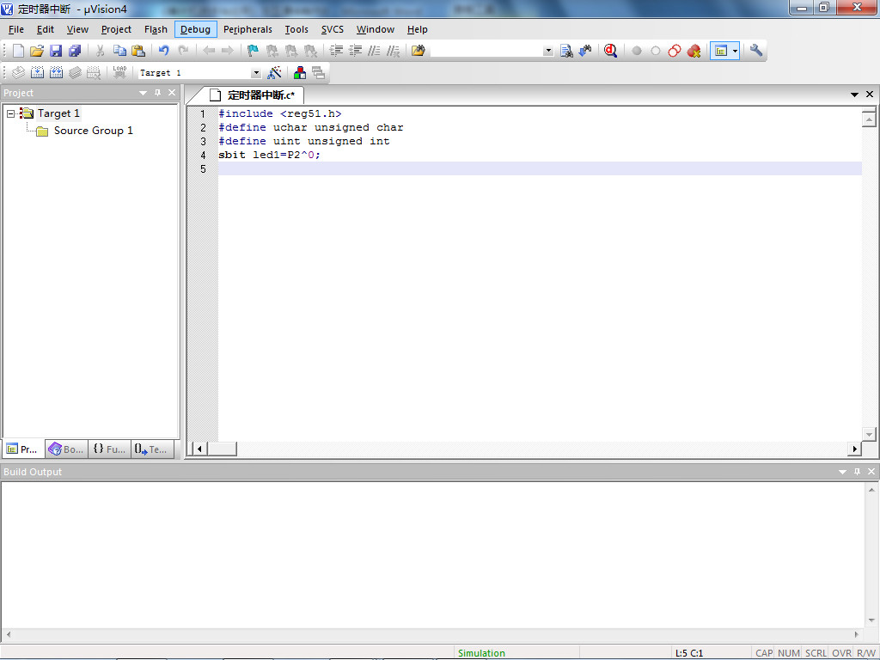
Task: Click the Find in document icon
Action: (x=566, y=51)
